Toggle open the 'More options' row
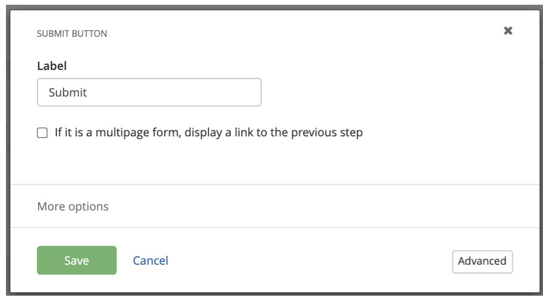 pos(73,206)
